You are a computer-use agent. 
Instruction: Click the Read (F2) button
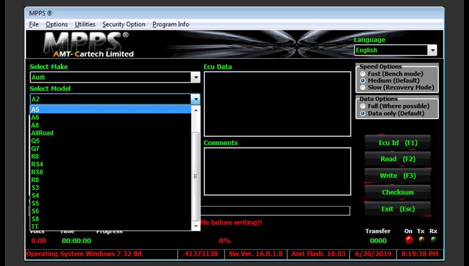[398, 159]
